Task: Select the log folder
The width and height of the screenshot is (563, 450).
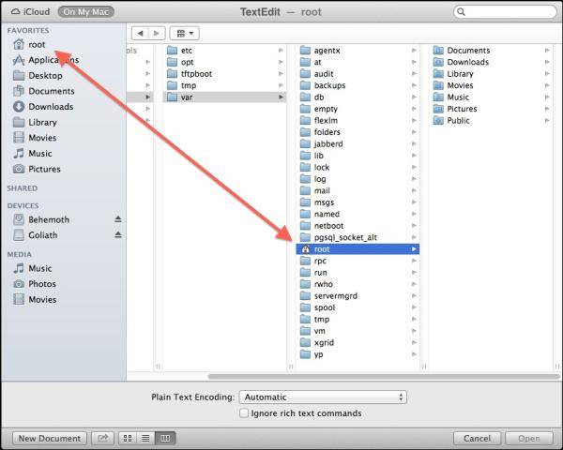Action: (x=358, y=179)
